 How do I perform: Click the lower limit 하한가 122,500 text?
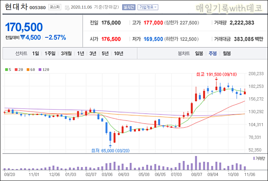tap(181, 39)
